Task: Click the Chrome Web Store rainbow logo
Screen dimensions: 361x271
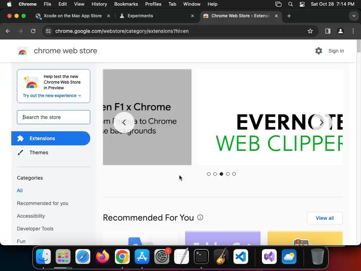Action: (x=23, y=51)
